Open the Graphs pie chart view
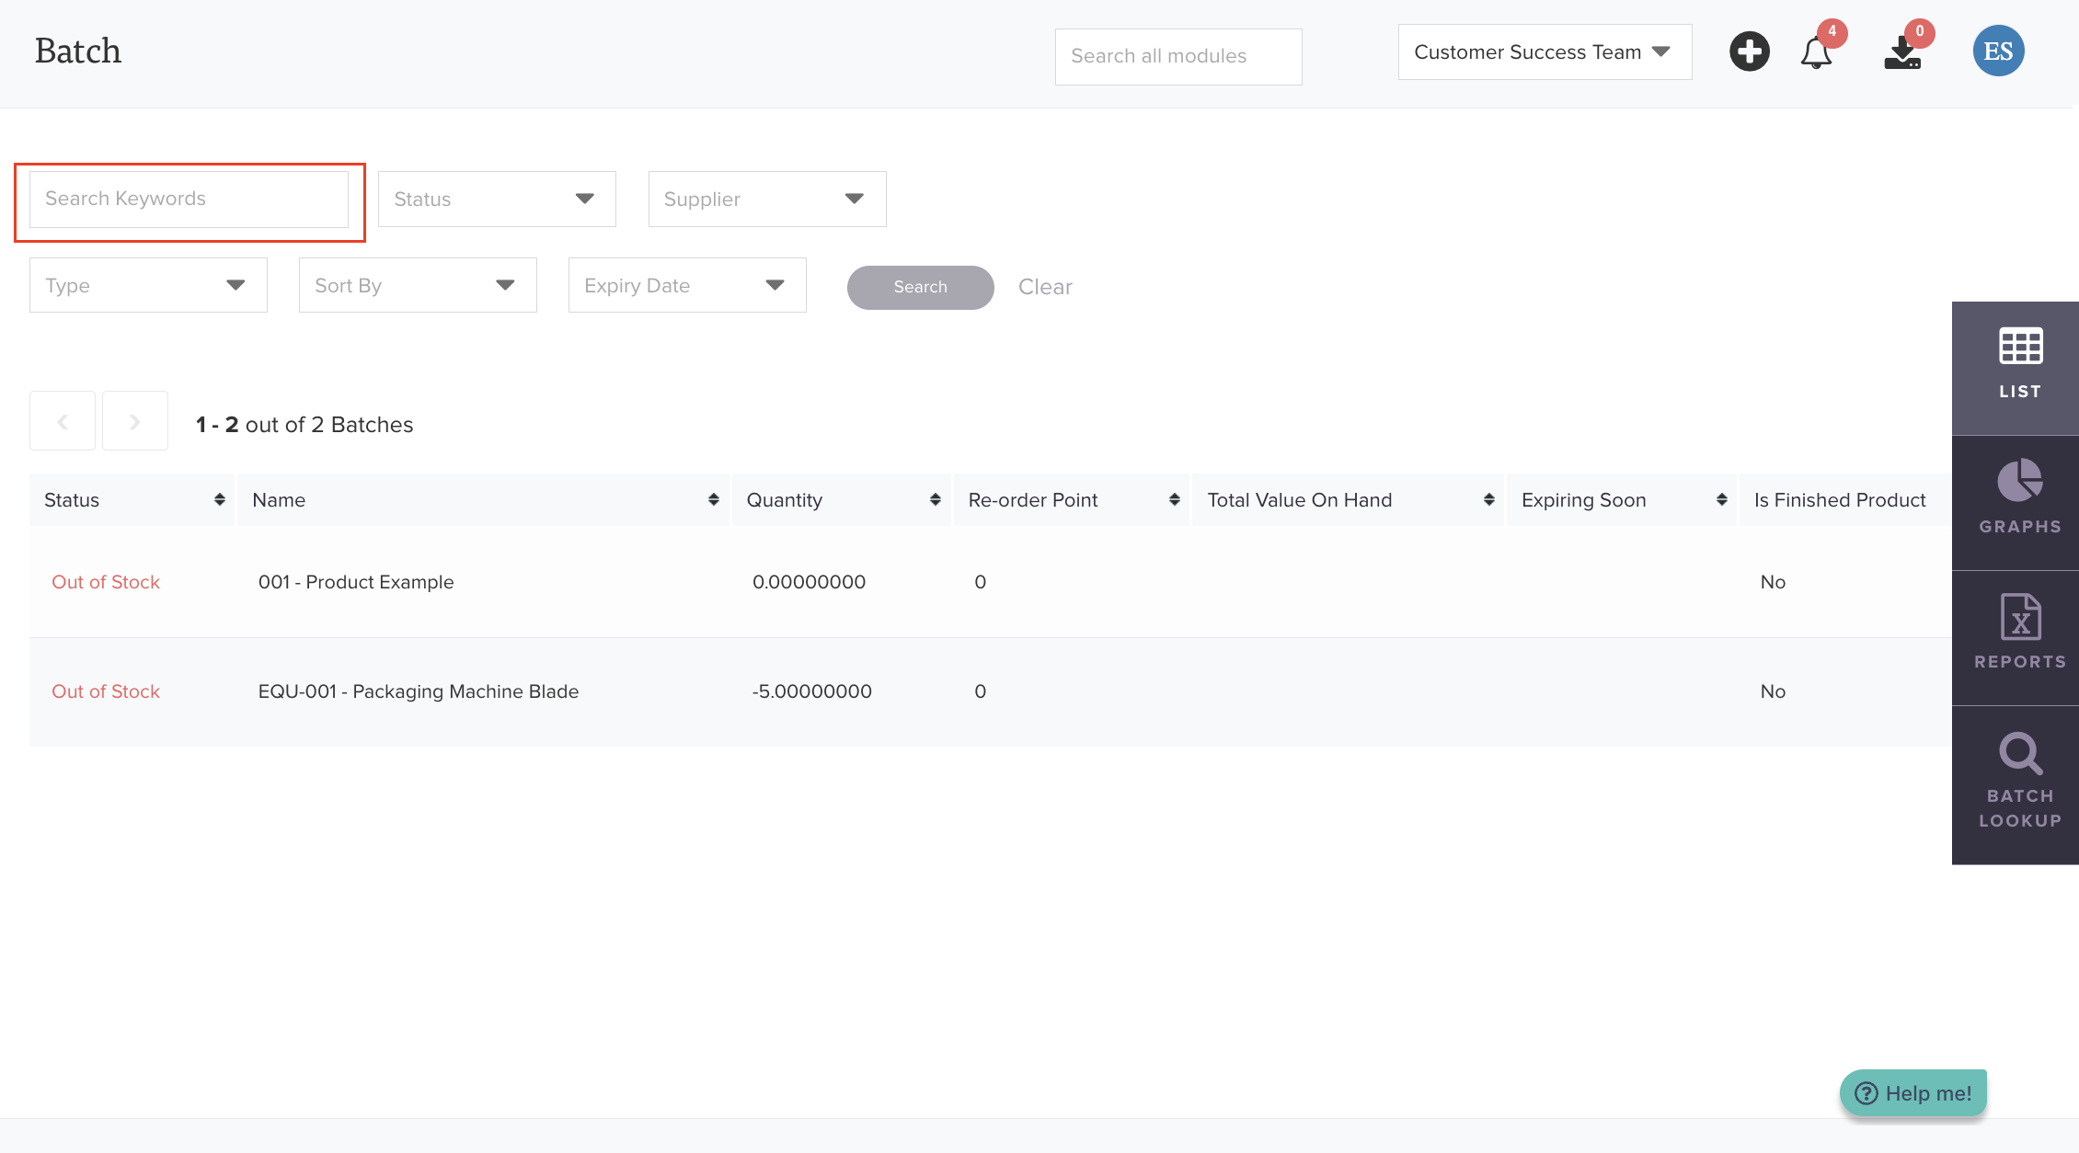 pos(2019,498)
